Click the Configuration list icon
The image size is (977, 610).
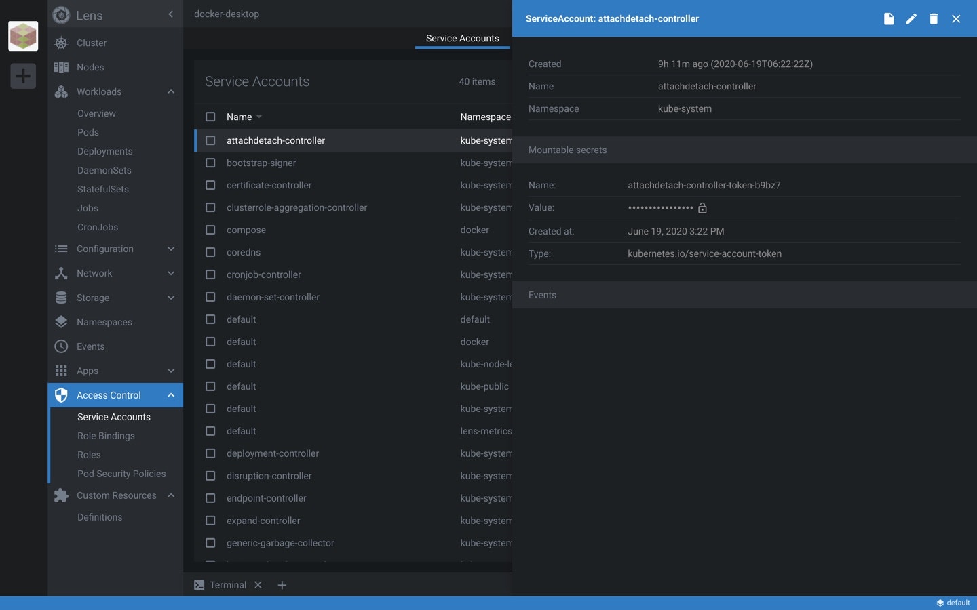61,249
